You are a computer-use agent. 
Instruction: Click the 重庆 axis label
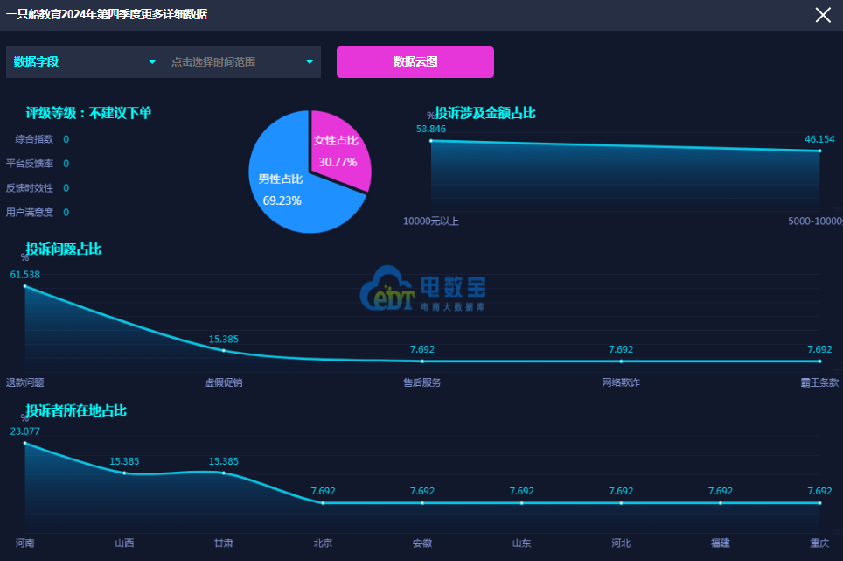pos(819,543)
